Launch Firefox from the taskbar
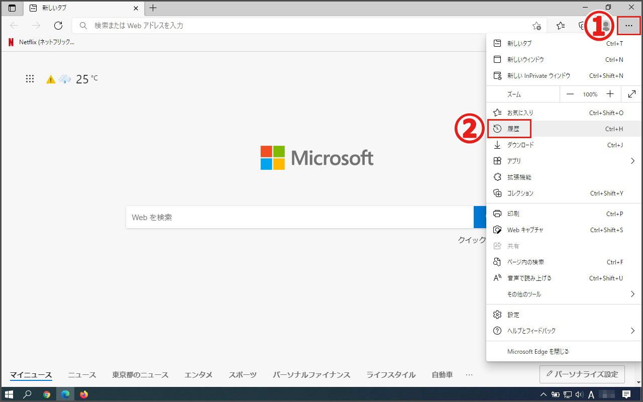 click(x=84, y=394)
